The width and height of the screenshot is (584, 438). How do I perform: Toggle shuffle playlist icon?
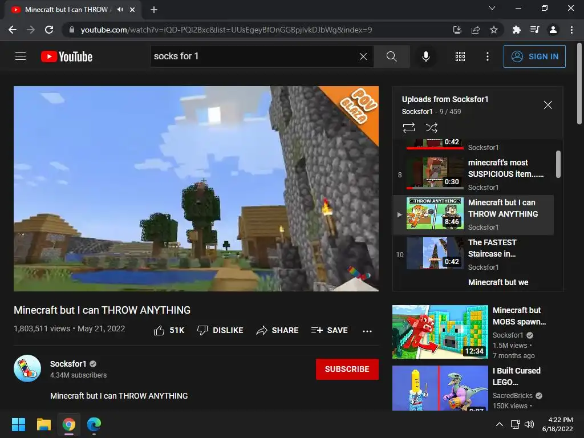(x=431, y=128)
